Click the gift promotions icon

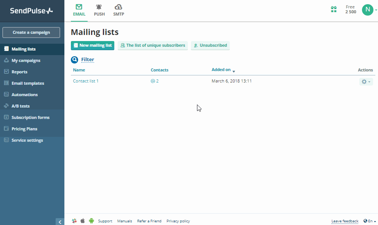(x=334, y=10)
